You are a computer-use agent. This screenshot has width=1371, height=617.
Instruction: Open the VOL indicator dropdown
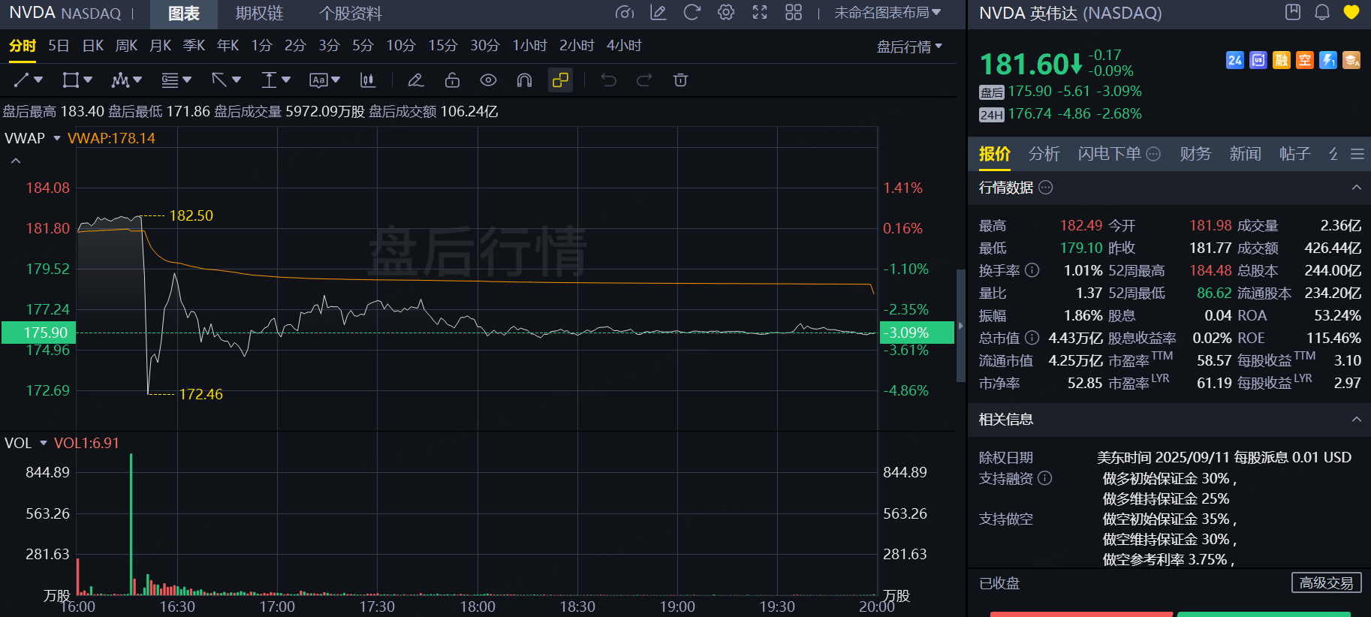pyautogui.click(x=43, y=443)
